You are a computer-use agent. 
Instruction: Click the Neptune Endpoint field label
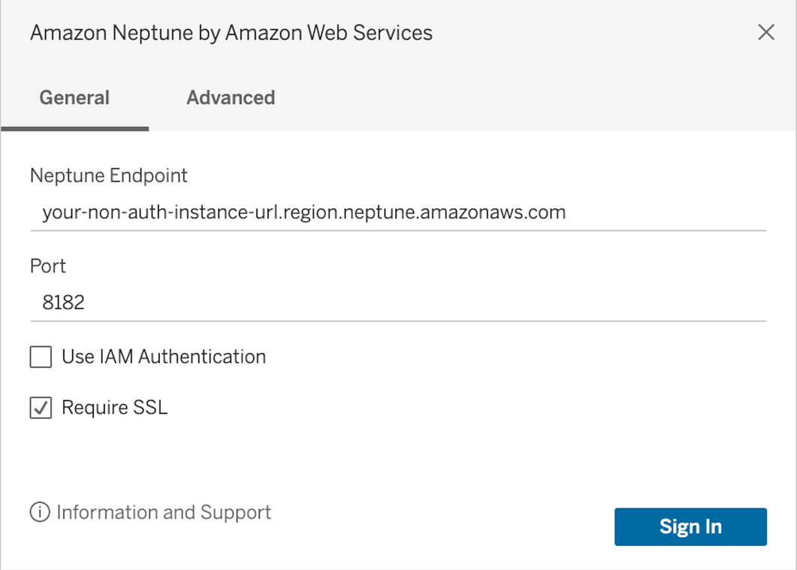pos(109,176)
